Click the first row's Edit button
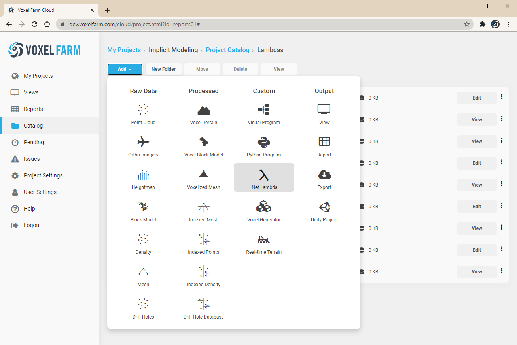This screenshot has height=345, width=517. click(477, 98)
